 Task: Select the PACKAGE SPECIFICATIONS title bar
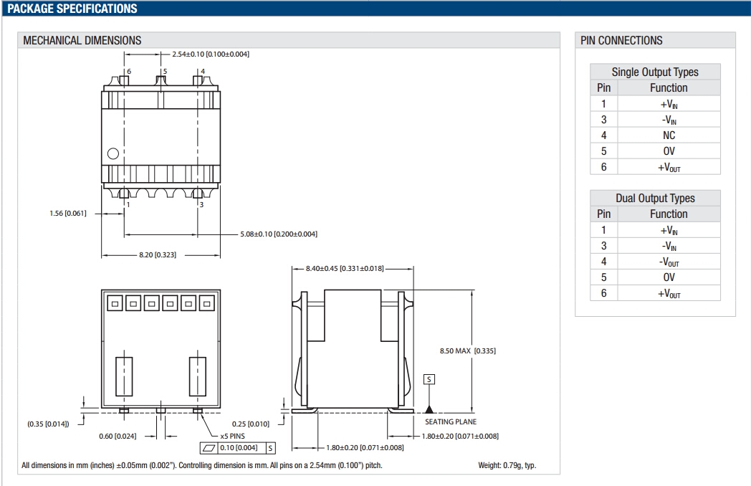point(72,9)
